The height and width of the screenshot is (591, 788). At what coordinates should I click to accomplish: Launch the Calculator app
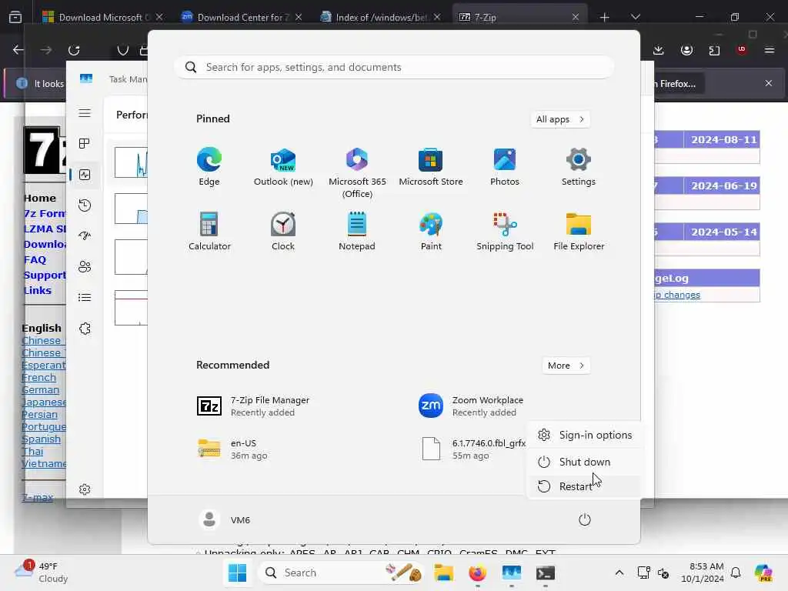click(209, 231)
